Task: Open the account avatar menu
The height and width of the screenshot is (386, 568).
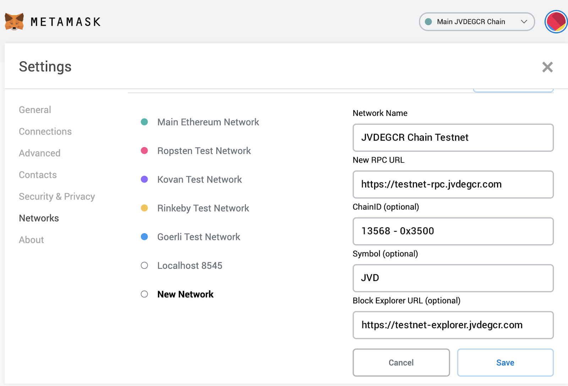Action: tap(556, 22)
